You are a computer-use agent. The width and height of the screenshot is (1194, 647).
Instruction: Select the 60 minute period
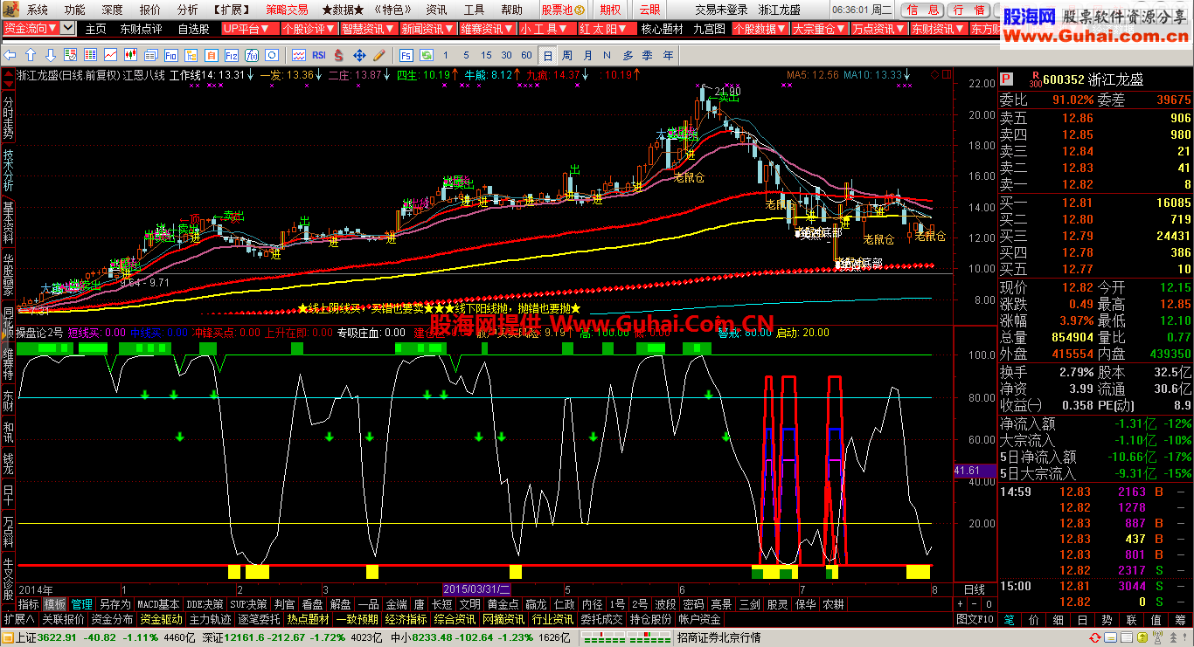tap(526, 55)
